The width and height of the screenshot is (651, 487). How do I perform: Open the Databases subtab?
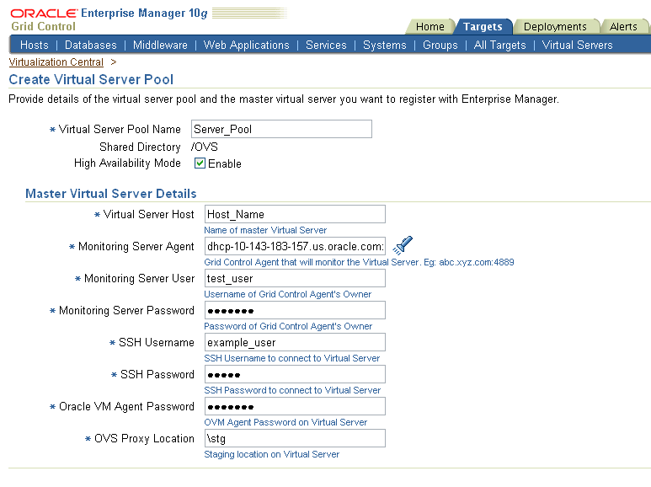click(x=90, y=45)
